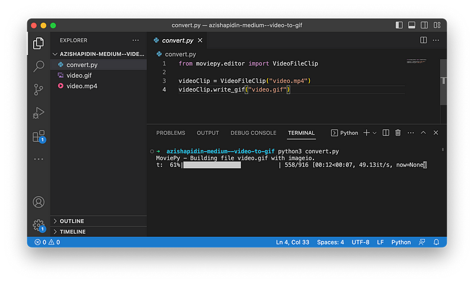Expand the OUTLINE section
The width and height of the screenshot is (474, 283).
[x=71, y=221]
